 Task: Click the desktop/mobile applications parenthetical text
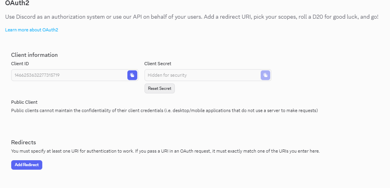[x=242, y=110]
